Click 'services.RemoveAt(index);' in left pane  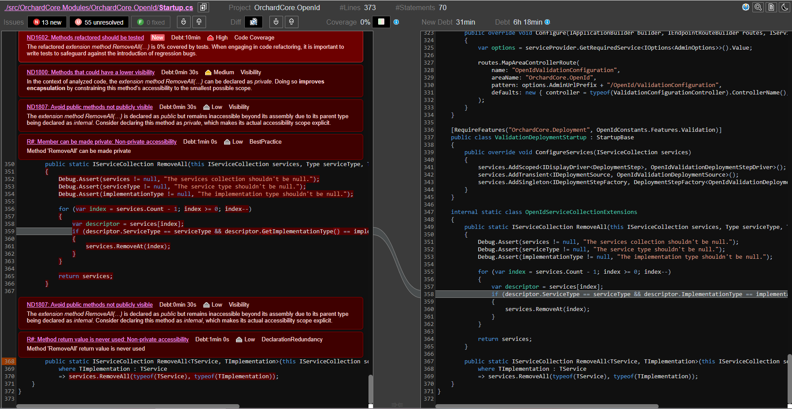[128, 246]
